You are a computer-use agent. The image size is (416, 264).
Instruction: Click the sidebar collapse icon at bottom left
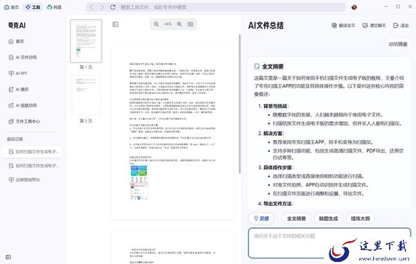click(x=8, y=257)
